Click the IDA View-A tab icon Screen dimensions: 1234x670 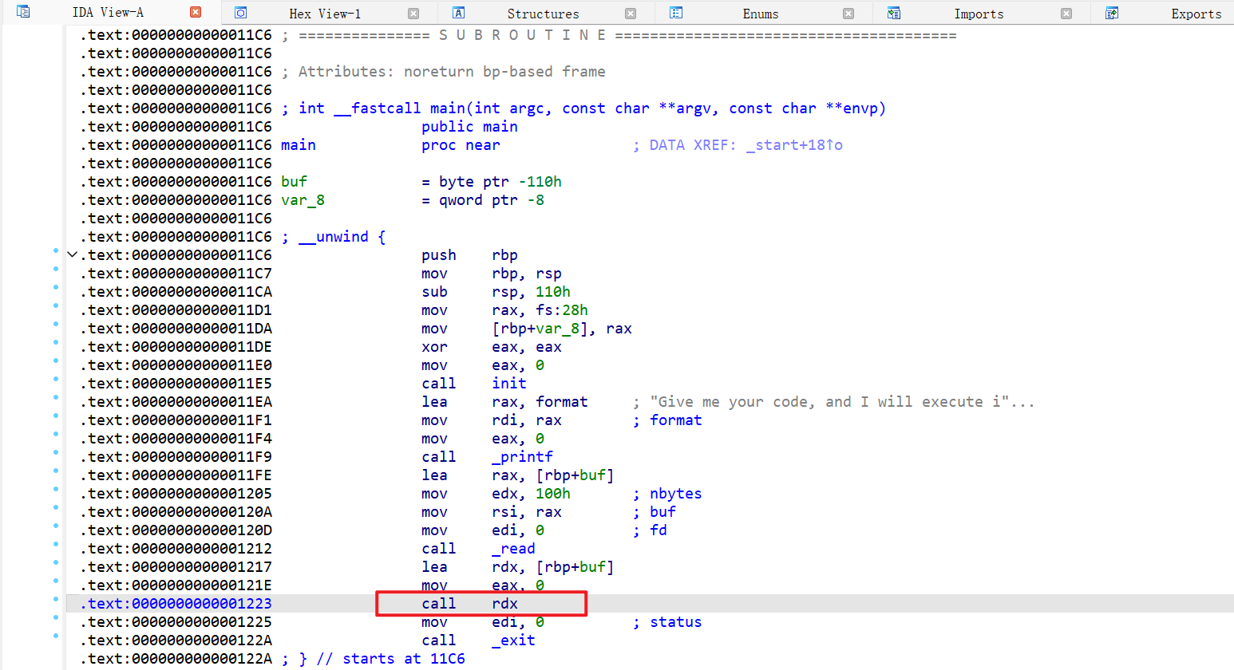23,12
